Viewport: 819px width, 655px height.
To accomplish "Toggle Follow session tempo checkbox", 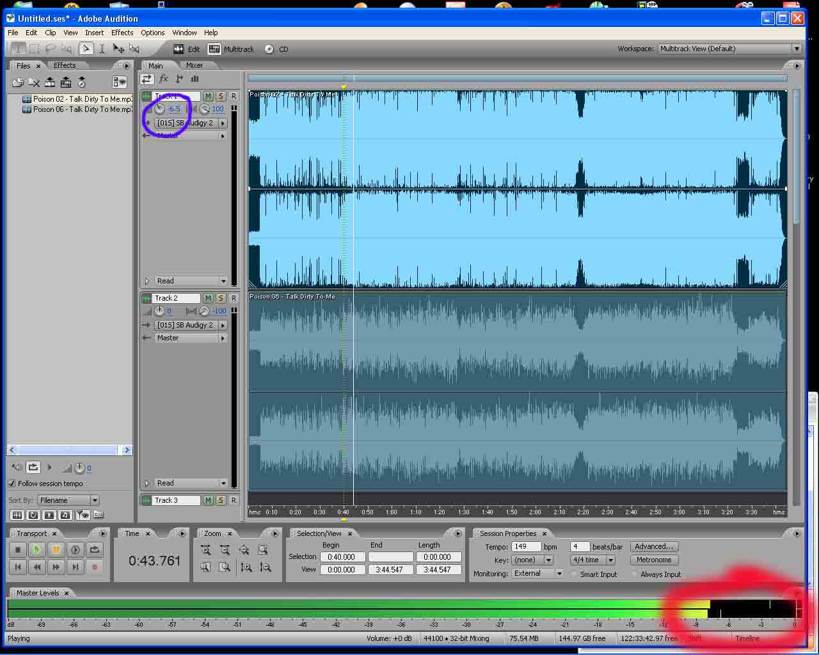I will click(x=12, y=484).
